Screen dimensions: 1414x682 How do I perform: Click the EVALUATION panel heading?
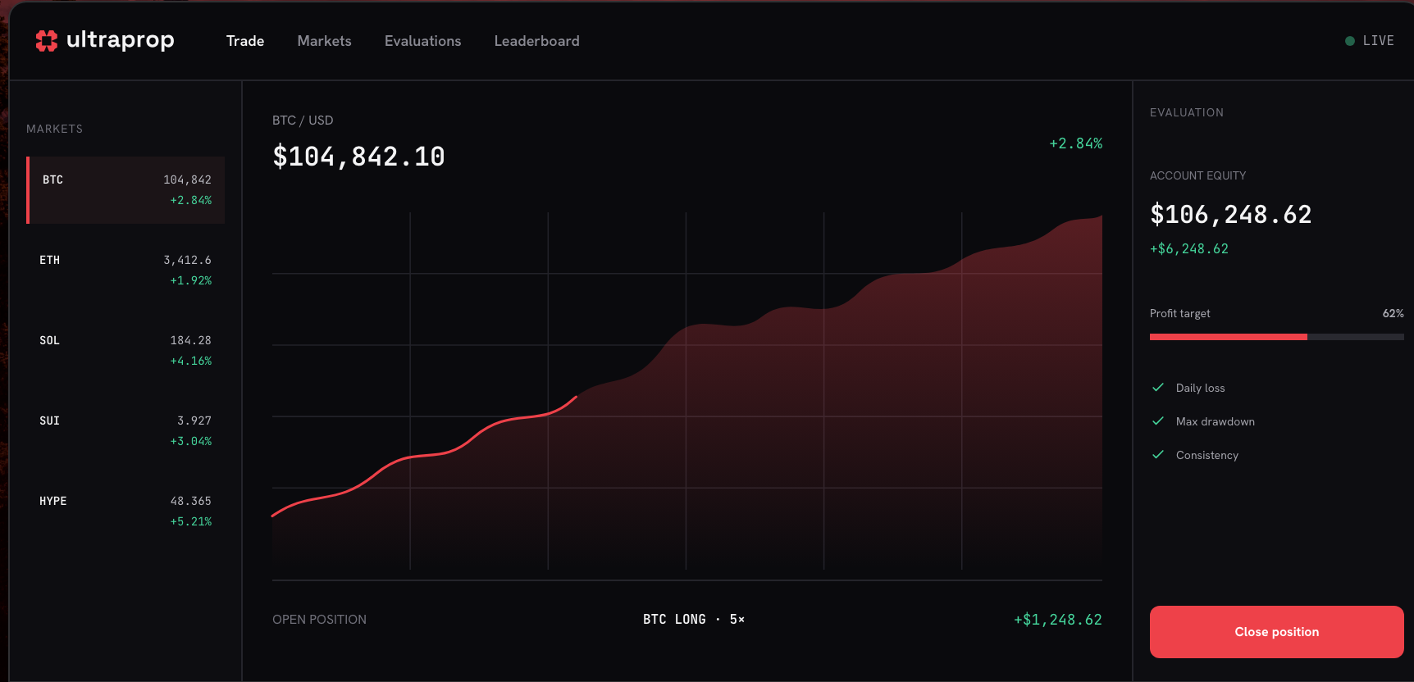coord(1186,112)
